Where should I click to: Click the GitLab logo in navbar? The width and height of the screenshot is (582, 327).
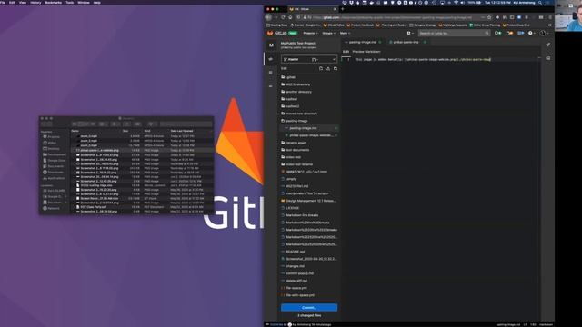click(277, 33)
